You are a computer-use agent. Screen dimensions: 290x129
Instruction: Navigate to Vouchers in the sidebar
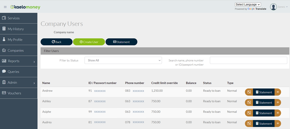(14, 93)
